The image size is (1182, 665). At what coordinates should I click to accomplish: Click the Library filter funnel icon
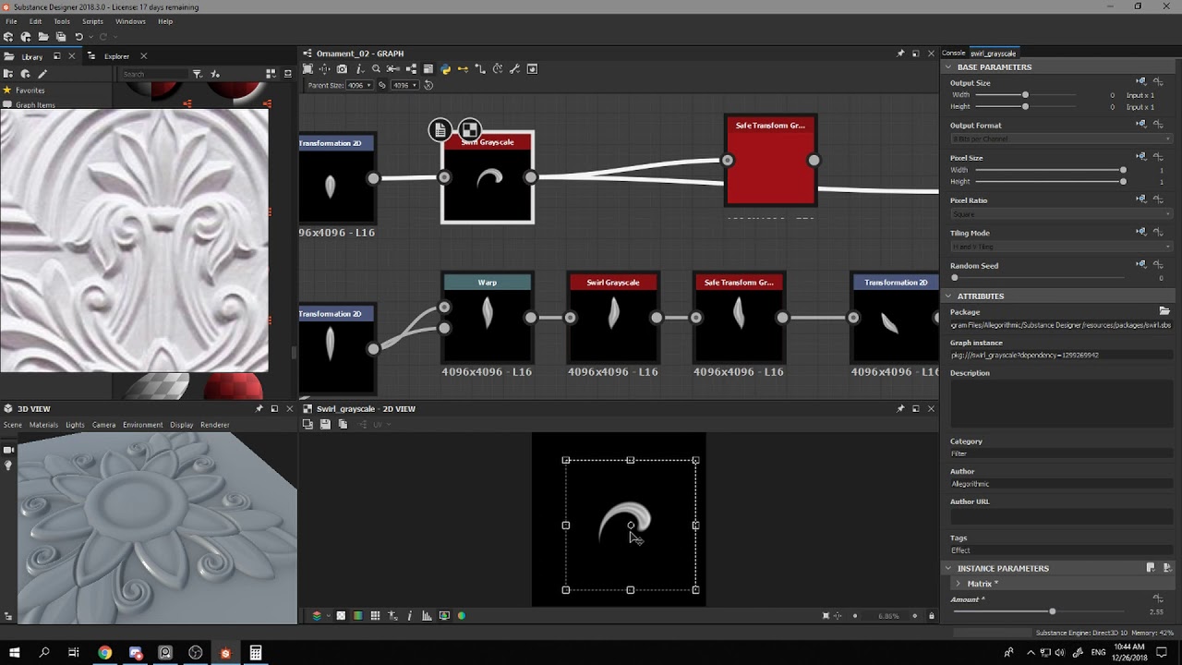(x=197, y=74)
